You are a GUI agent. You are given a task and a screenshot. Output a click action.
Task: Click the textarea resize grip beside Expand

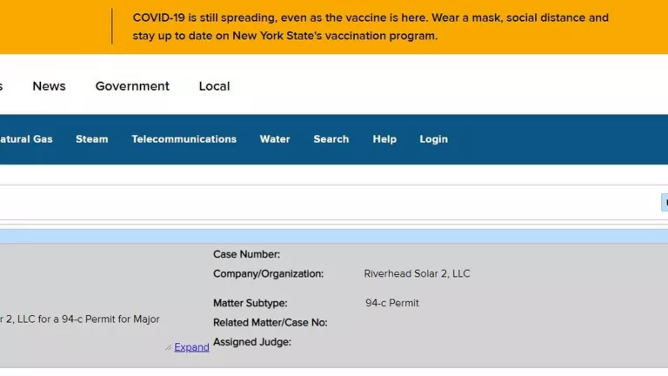click(x=169, y=347)
